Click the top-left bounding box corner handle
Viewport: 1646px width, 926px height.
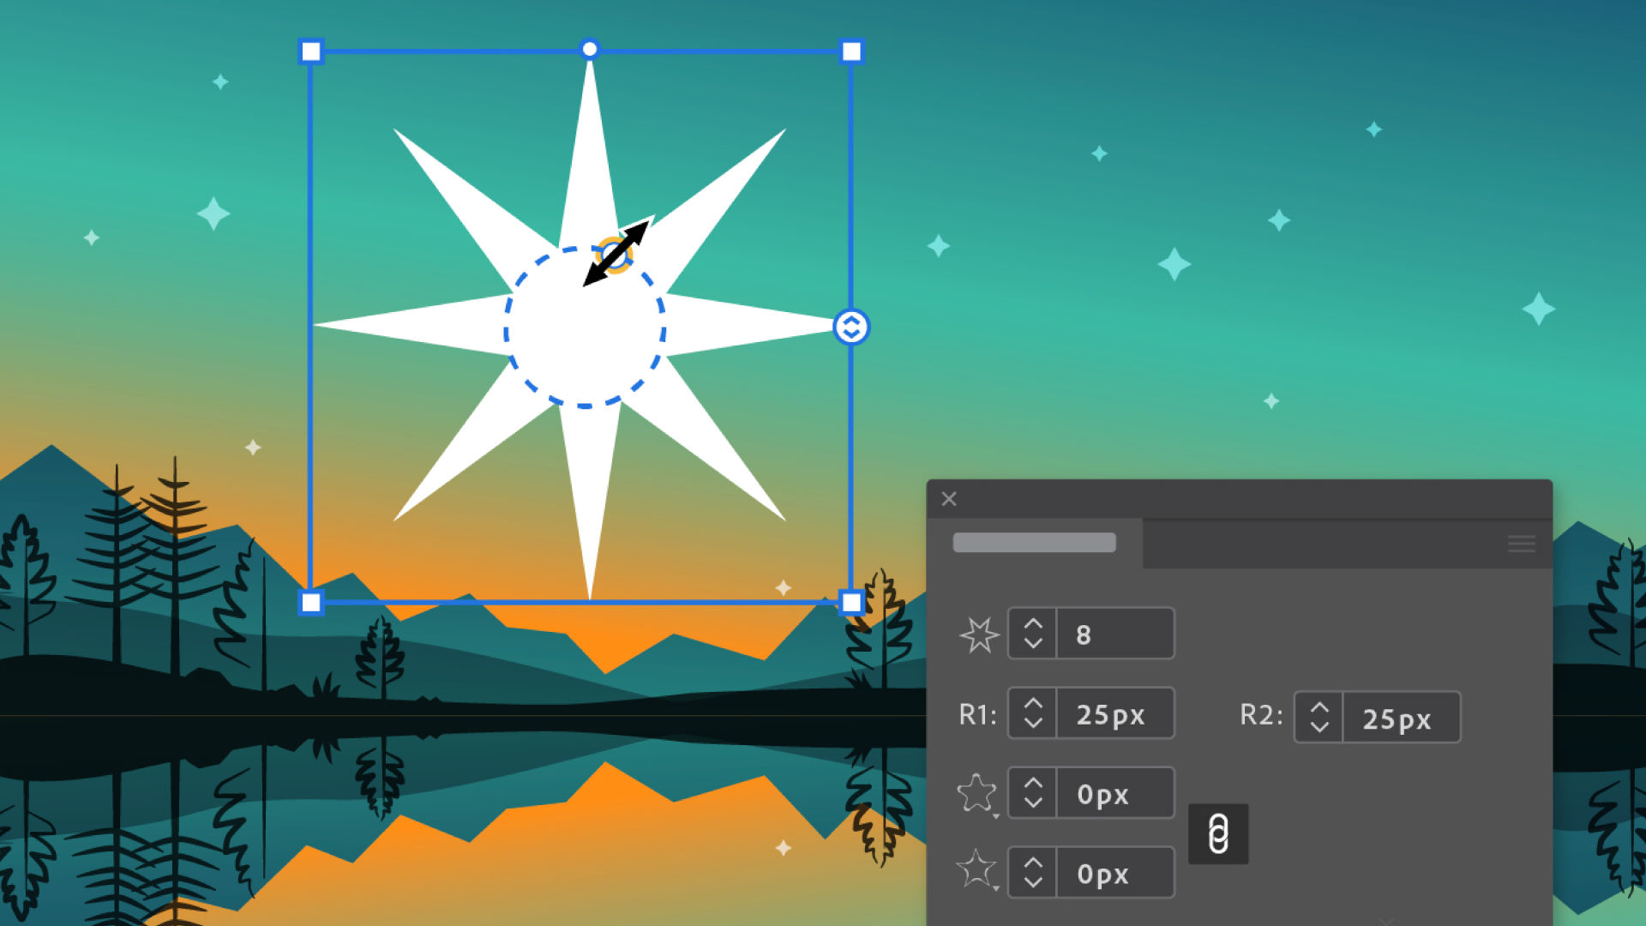[x=311, y=52]
